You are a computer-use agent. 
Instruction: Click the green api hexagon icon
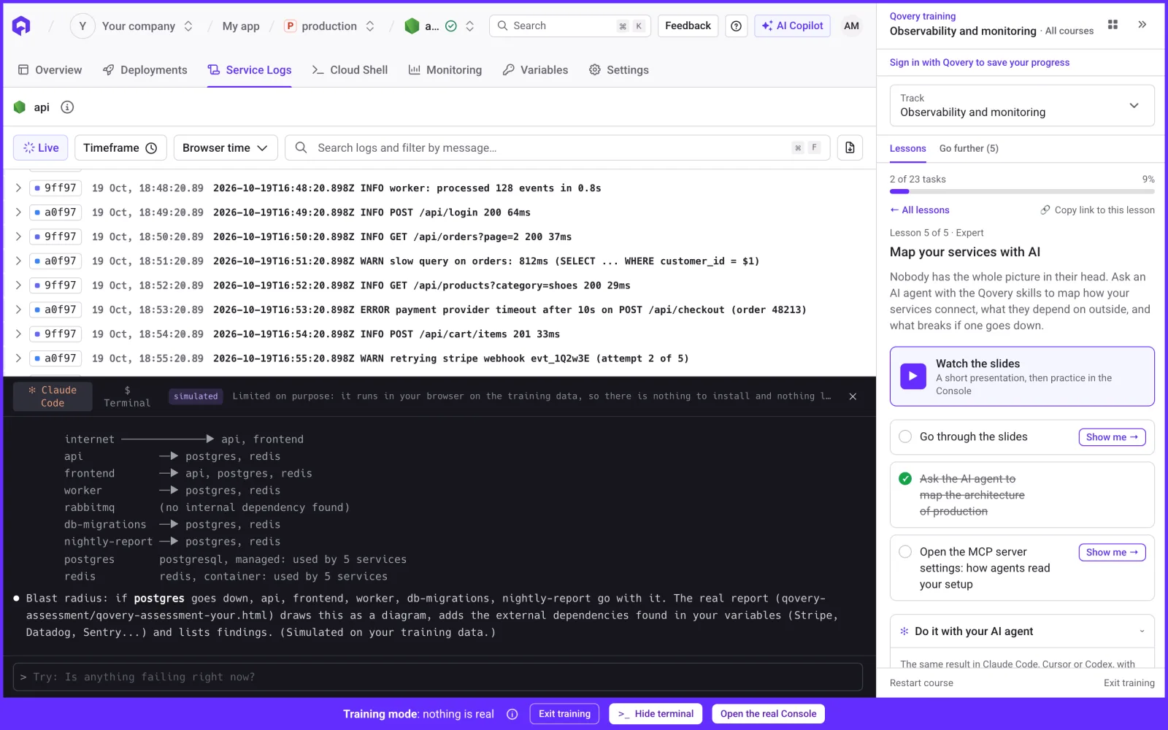point(20,107)
